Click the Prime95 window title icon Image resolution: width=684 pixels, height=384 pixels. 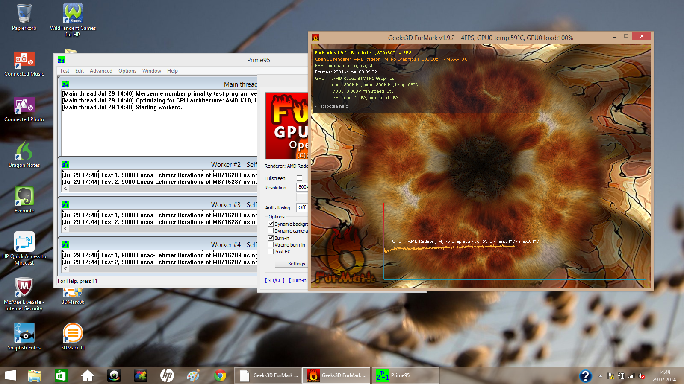(x=61, y=60)
